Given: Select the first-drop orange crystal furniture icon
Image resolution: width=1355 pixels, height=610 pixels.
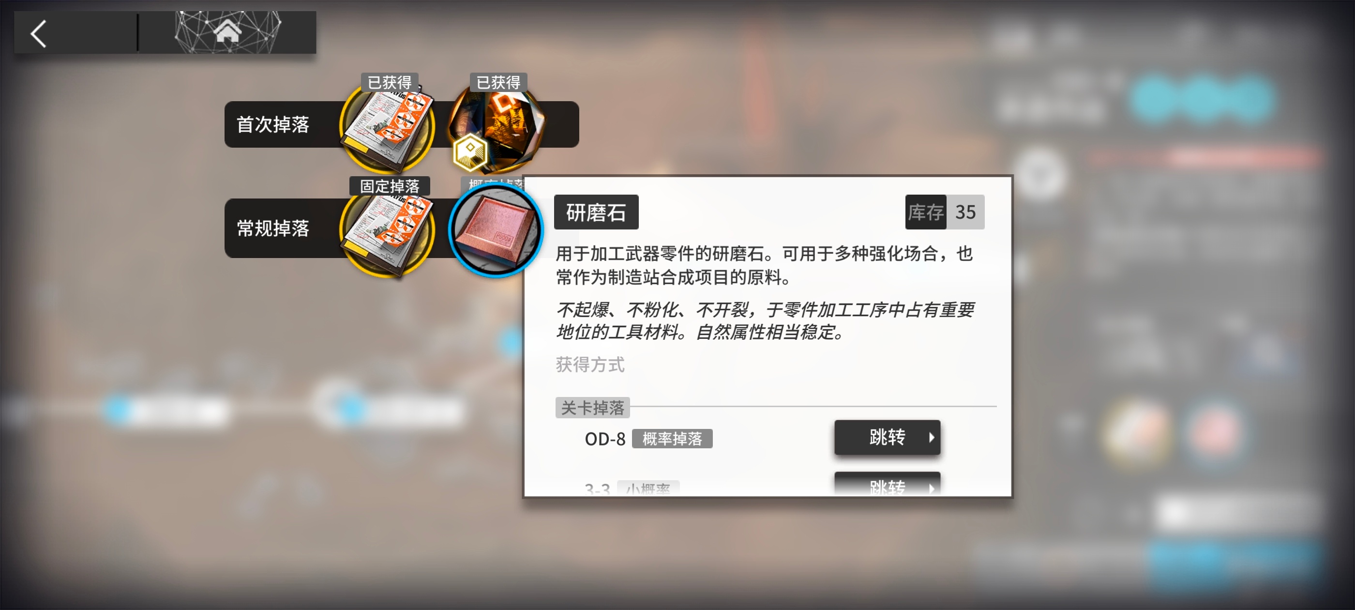Looking at the screenshot, I should pyautogui.click(x=497, y=128).
